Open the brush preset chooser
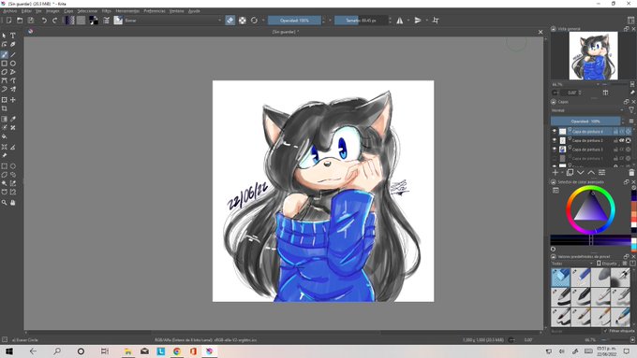 [x=118, y=21]
